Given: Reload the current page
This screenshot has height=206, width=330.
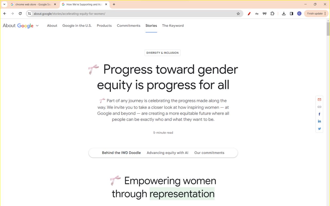Looking at the screenshot, I should coord(20,14).
